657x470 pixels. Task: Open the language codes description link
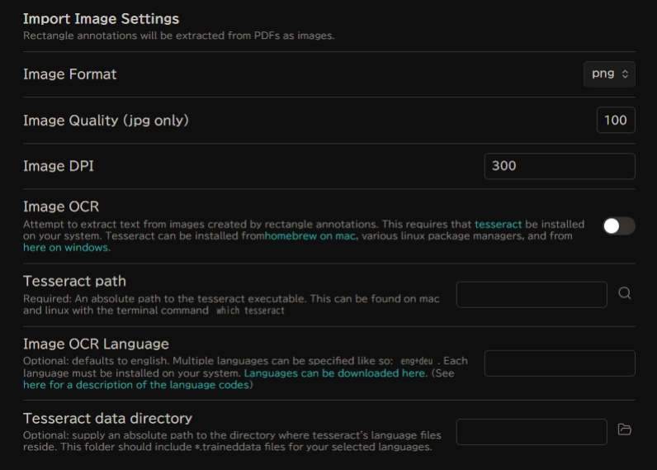(x=136, y=385)
